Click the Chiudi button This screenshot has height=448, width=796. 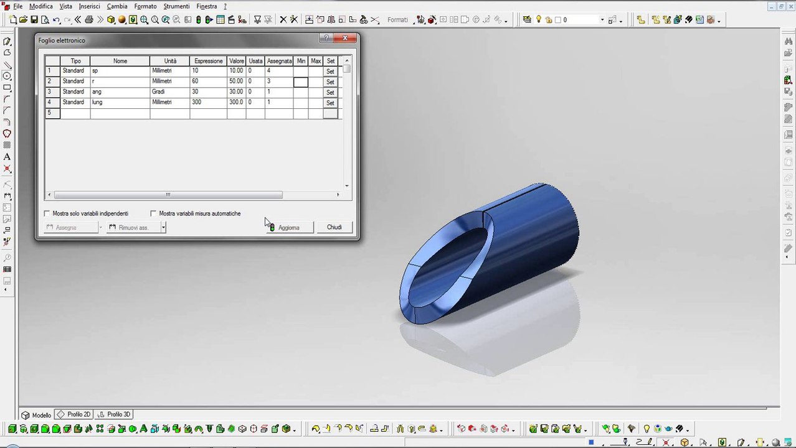tap(334, 227)
